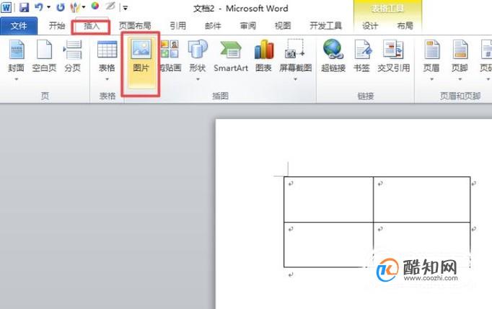Insert a blank page with 空白页
492x309 pixels.
pos(44,56)
